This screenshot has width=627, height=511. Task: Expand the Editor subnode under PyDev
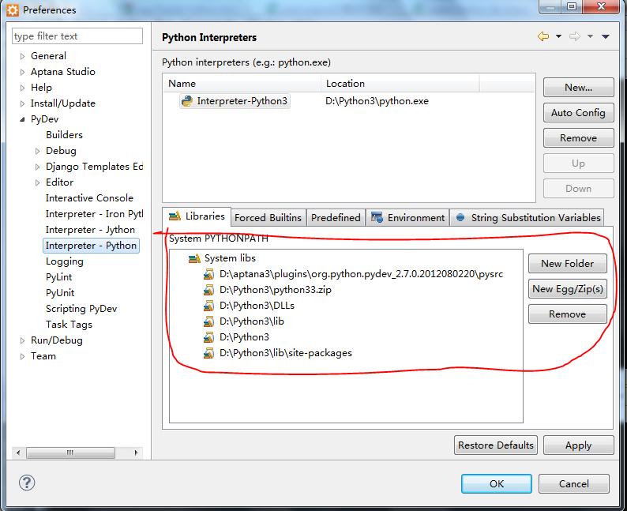click(x=38, y=182)
